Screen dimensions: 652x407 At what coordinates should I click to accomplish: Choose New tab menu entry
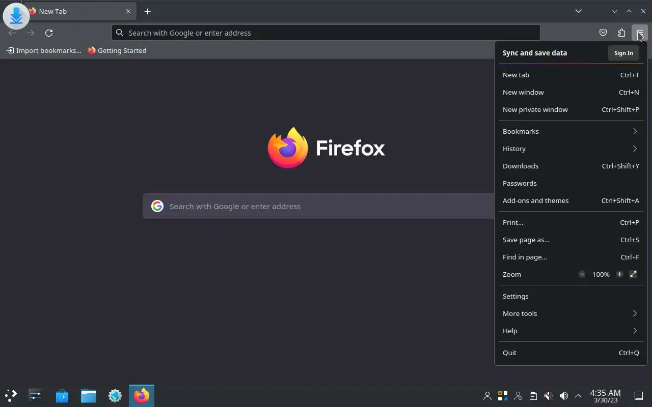(x=570, y=75)
